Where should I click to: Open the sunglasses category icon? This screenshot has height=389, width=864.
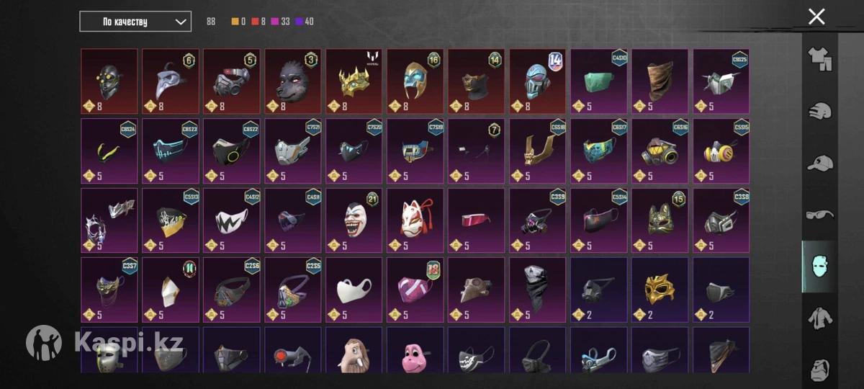coord(819,215)
